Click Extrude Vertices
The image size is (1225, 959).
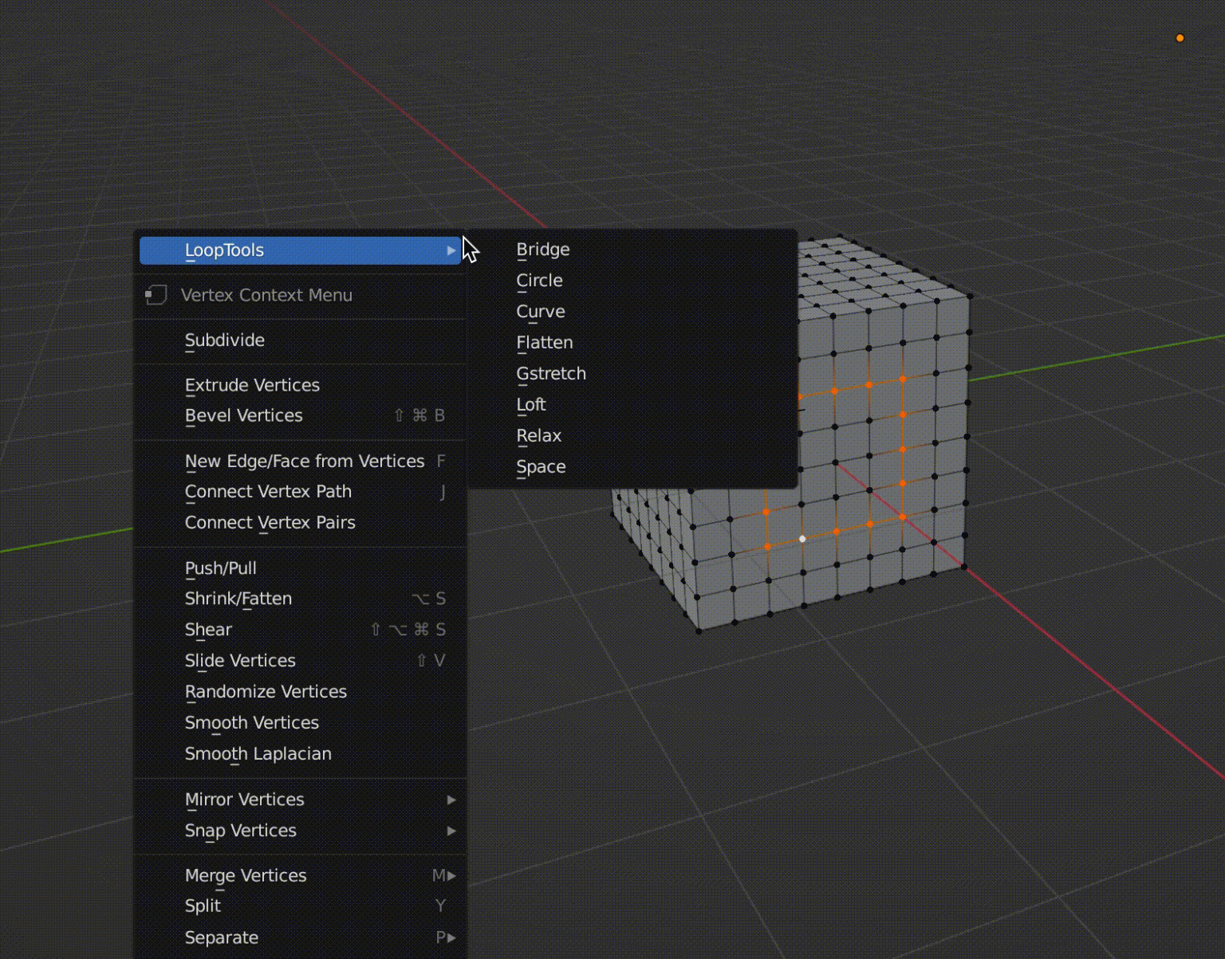pyautogui.click(x=252, y=385)
